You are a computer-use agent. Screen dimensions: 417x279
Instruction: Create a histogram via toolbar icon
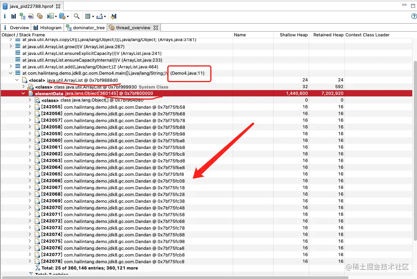click(x=13, y=17)
